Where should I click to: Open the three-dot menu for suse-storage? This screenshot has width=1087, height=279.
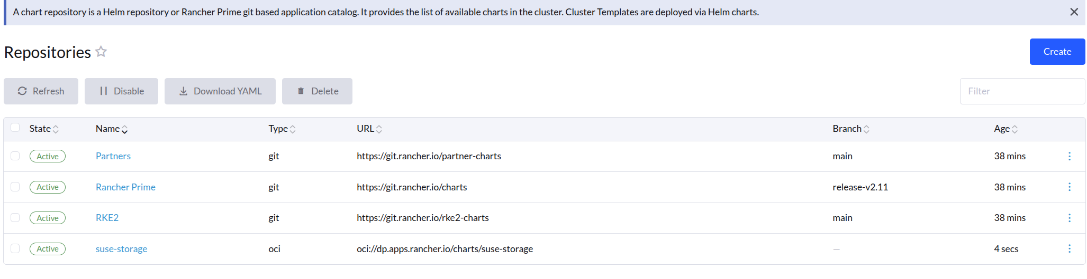click(x=1069, y=249)
